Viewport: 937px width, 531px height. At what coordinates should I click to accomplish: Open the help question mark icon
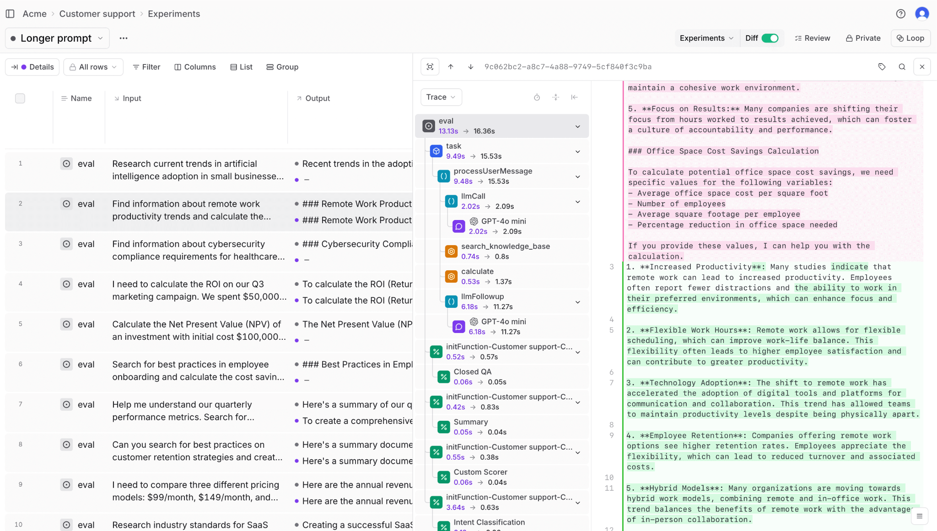click(901, 13)
